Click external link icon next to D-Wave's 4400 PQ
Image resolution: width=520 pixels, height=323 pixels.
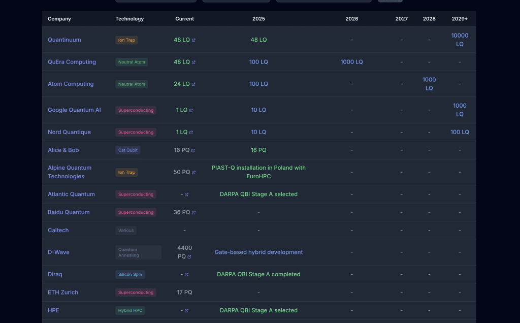pos(189,257)
